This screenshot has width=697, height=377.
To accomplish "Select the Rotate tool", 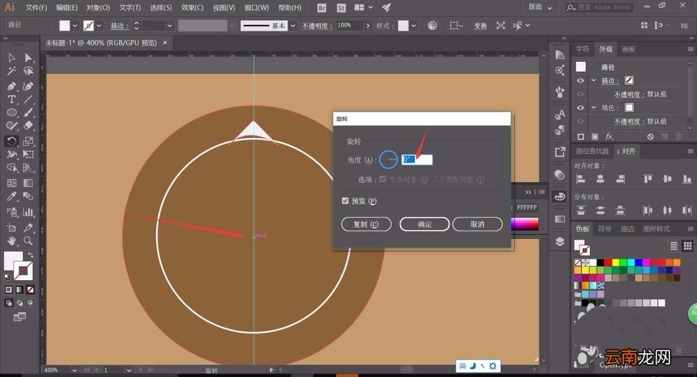I will [x=12, y=141].
